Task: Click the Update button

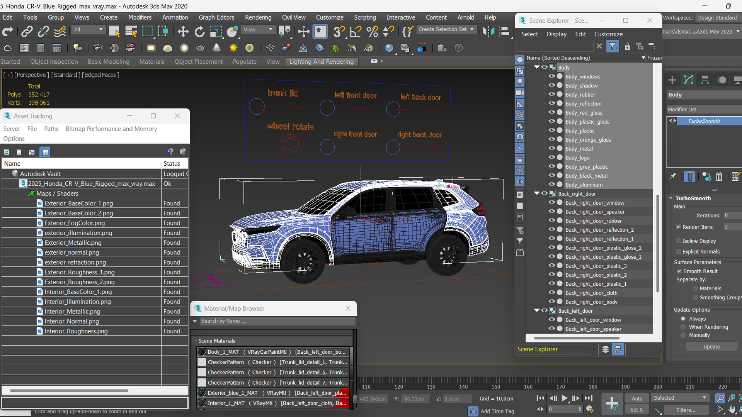Action: tap(711, 347)
